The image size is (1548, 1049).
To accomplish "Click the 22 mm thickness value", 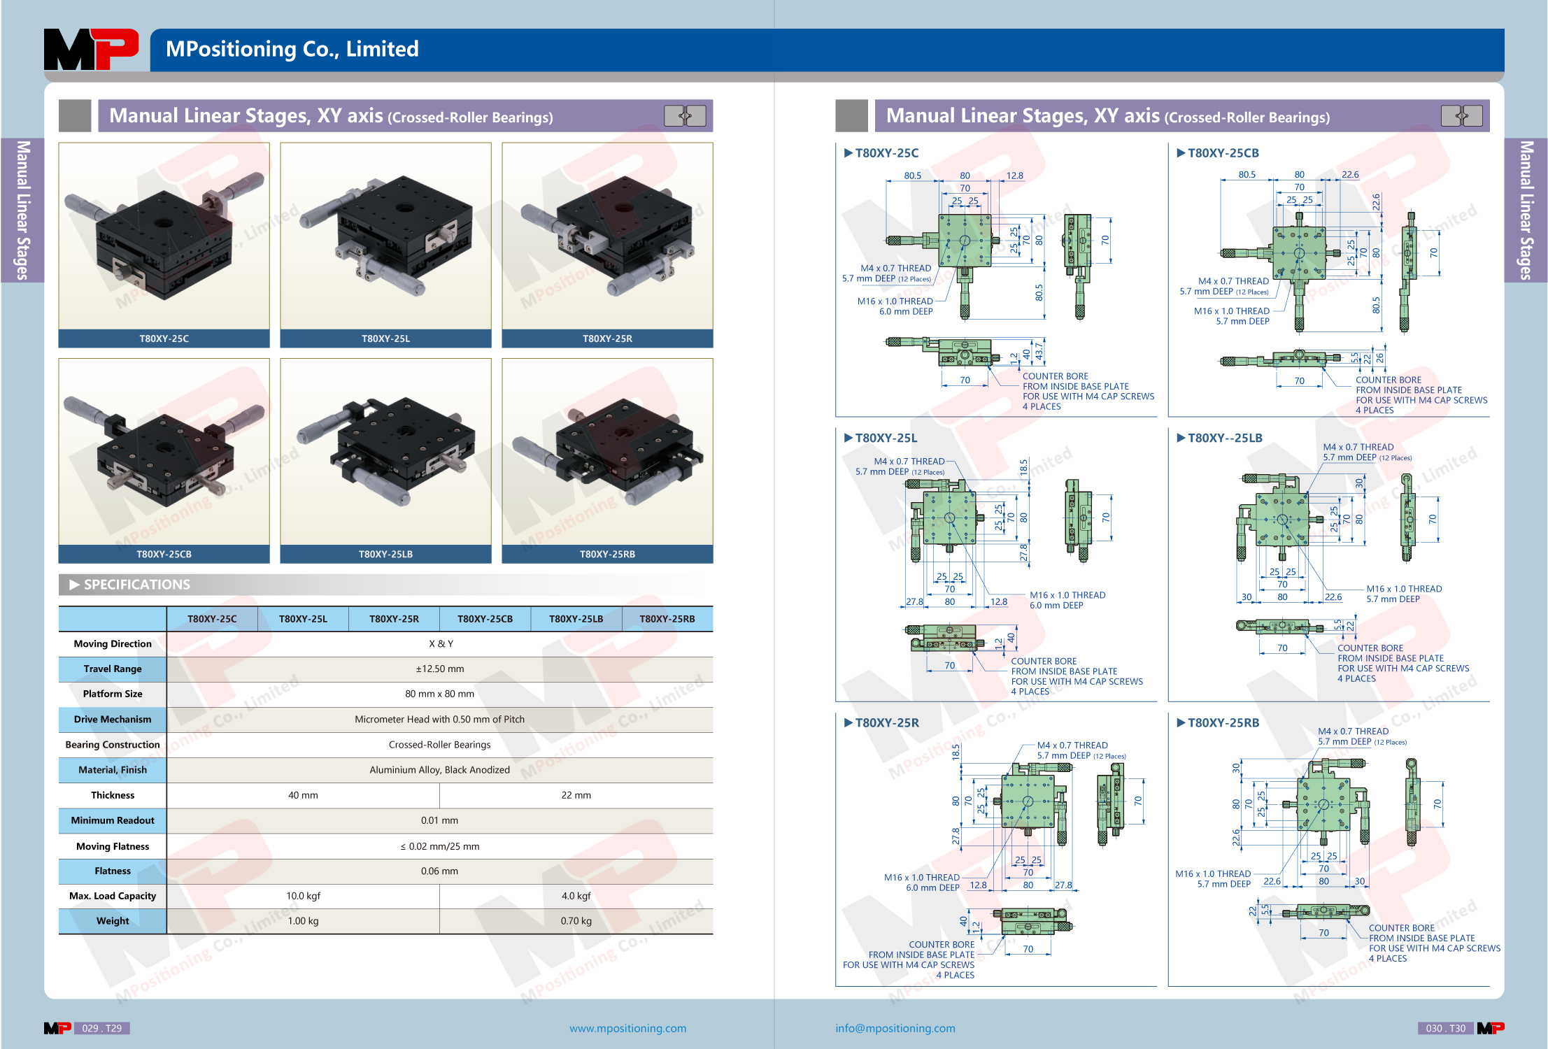I will [576, 795].
